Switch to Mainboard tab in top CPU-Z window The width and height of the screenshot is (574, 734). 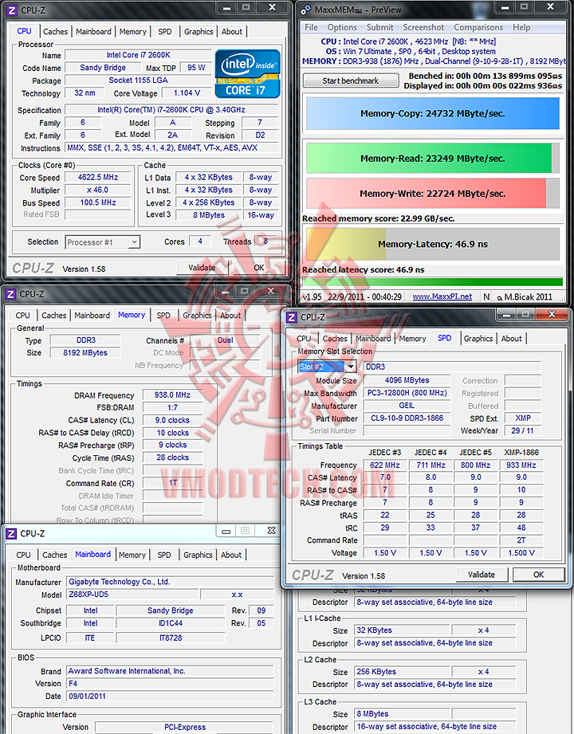[93, 31]
